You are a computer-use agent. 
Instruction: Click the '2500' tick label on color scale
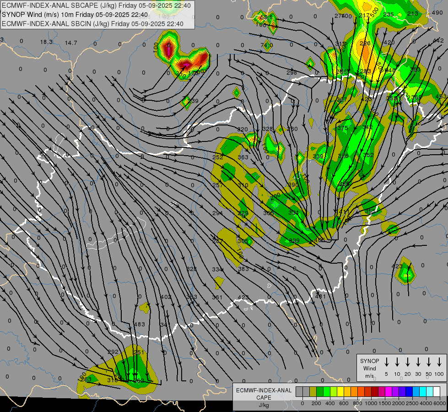tap(412, 403)
